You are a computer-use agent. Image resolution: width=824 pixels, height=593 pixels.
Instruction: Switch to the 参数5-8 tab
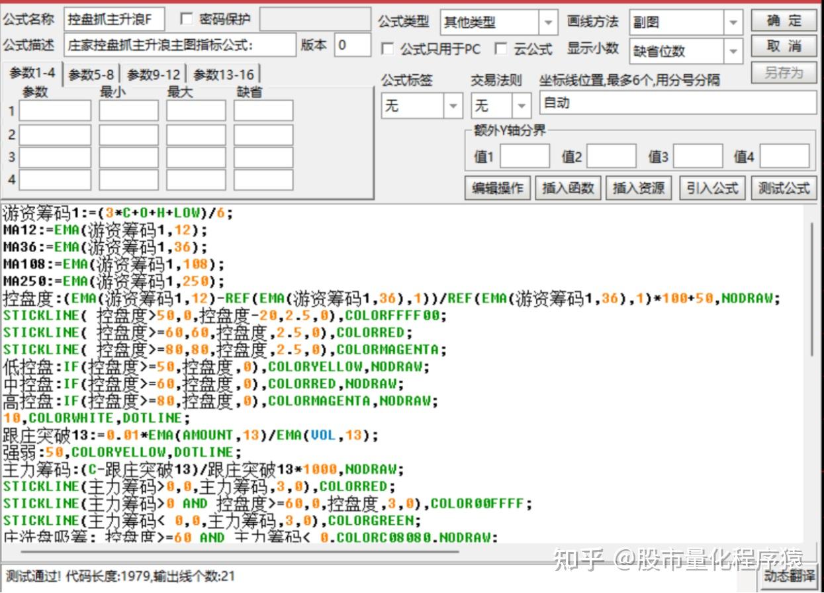pyautogui.click(x=91, y=74)
